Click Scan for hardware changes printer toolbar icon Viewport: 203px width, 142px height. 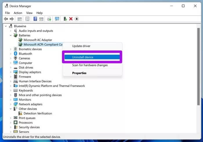[x=49, y=19]
